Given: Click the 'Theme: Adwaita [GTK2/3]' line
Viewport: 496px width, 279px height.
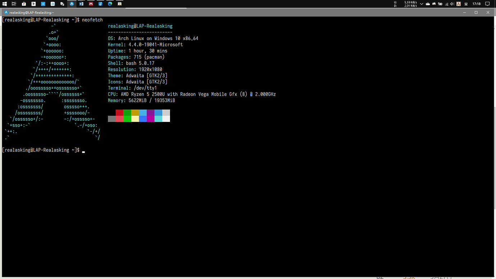Looking at the screenshot, I should (138, 76).
